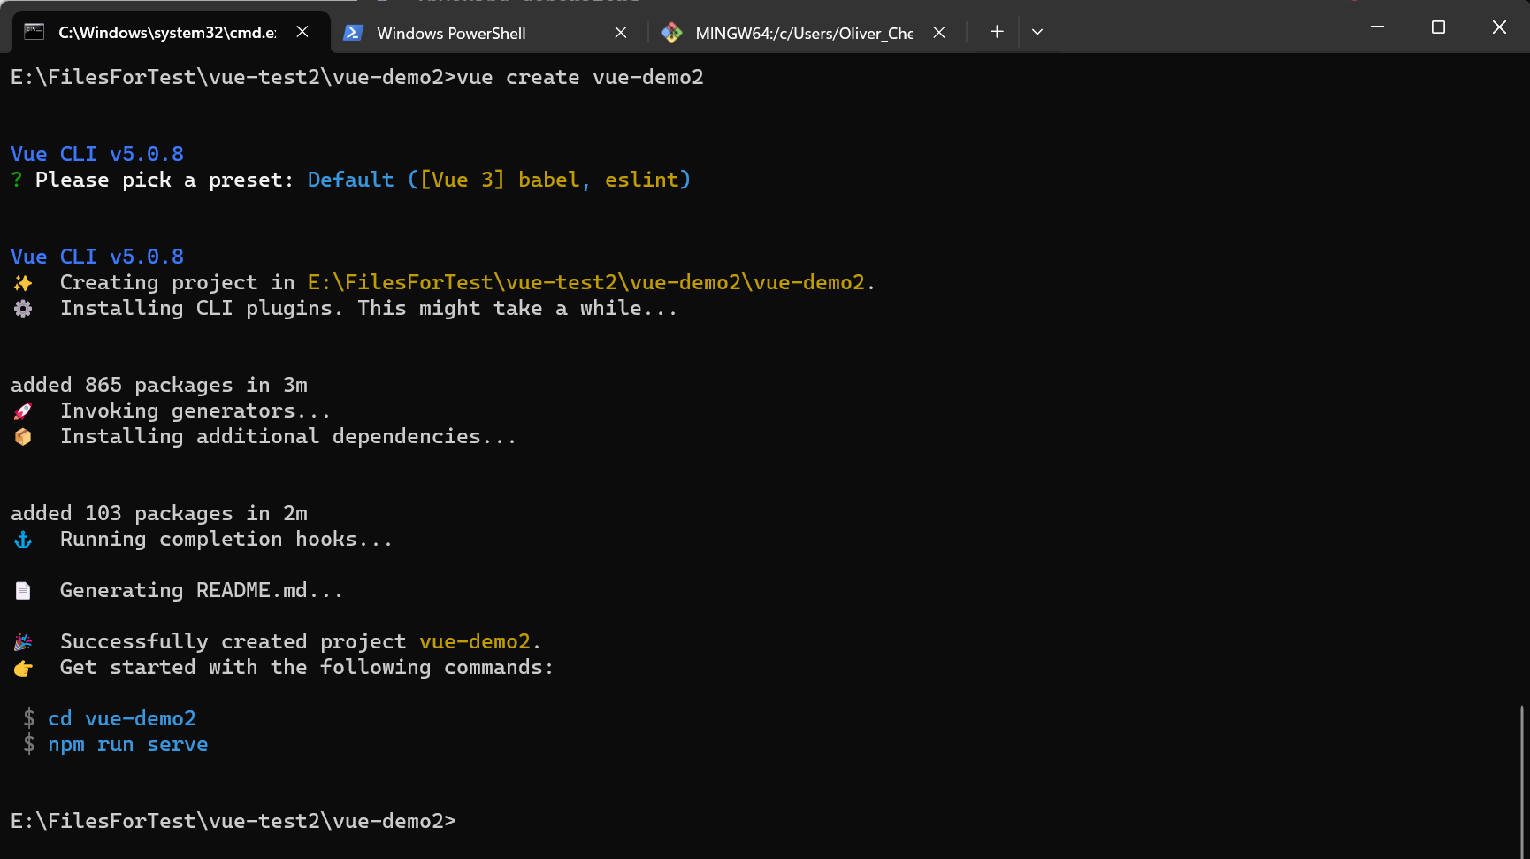Close the terminal window
This screenshot has height=859, width=1530.
pyautogui.click(x=1499, y=27)
